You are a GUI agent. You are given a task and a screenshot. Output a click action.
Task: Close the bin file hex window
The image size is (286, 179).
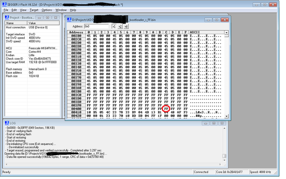tap(225, 20)
